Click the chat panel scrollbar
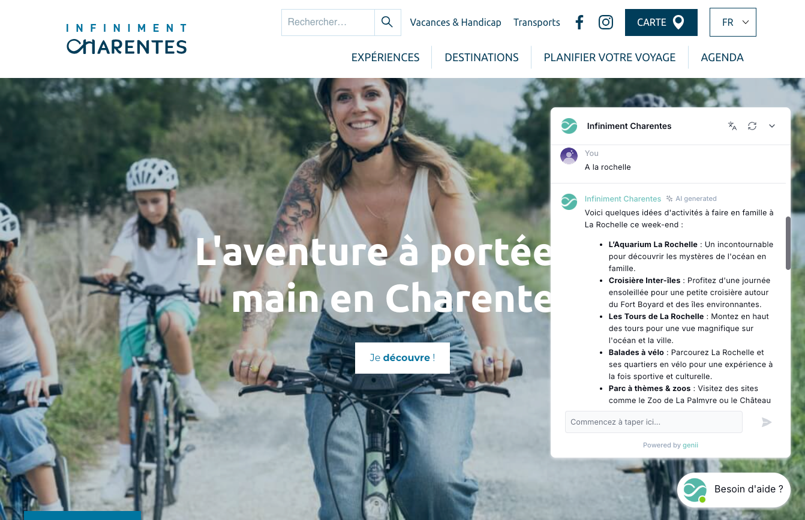The image size is (805, 520). pyautogui.click(x=788, y=243)
